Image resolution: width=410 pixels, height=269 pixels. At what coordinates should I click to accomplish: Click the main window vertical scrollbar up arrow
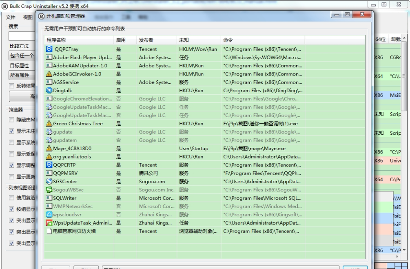point(404,38)
